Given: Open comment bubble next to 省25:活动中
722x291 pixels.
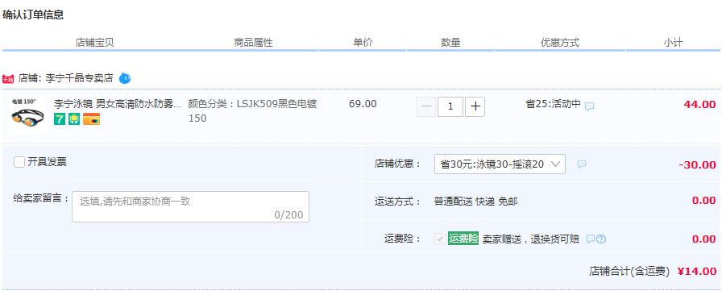Looking at the screenshot, I should 589,106.
